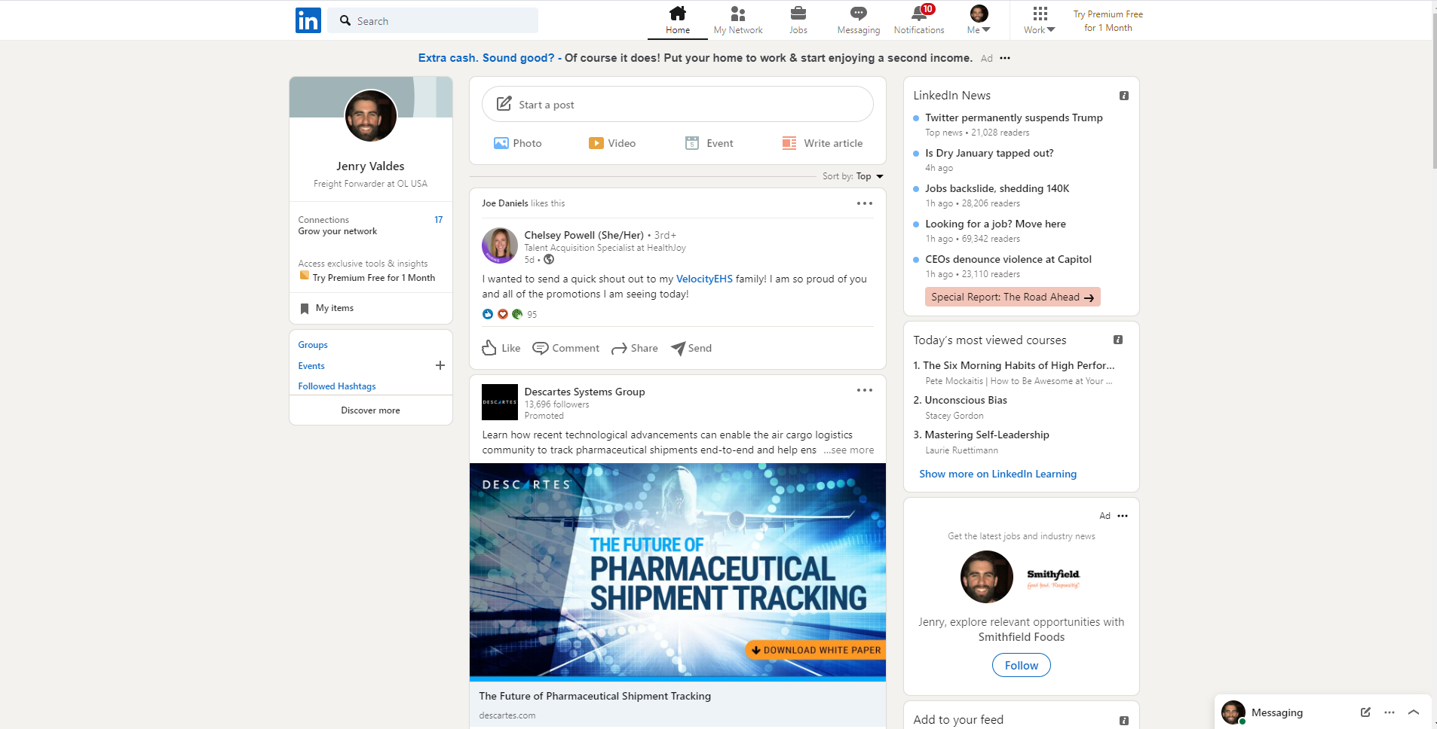Click Show more on LinkedIn Learning

pyautogui.click(x=997, y=474)
